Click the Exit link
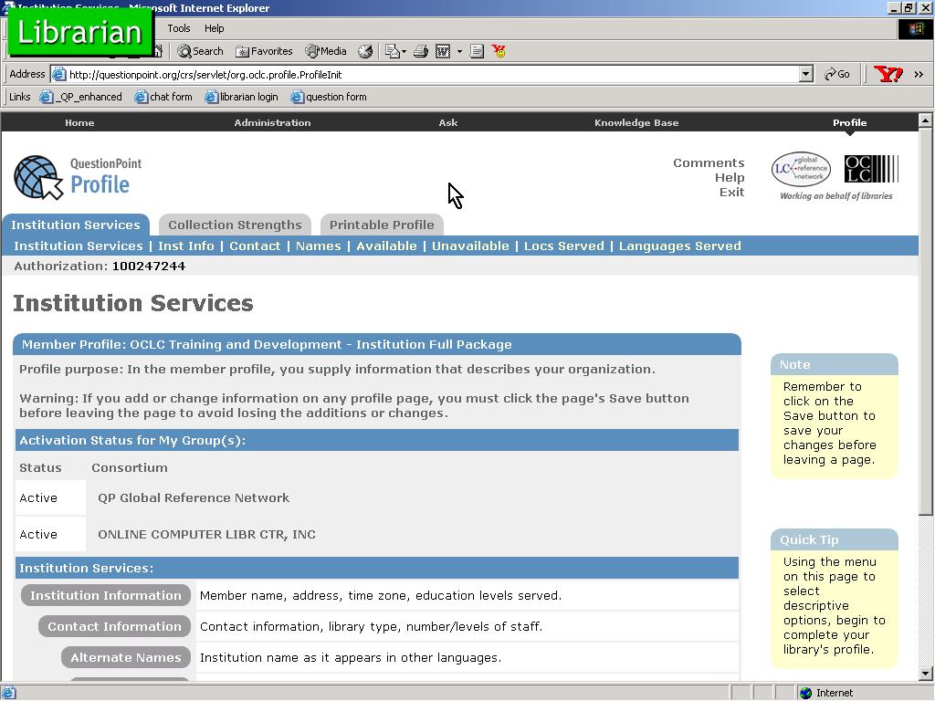This screenshot has height=701, width=935. 731,192
